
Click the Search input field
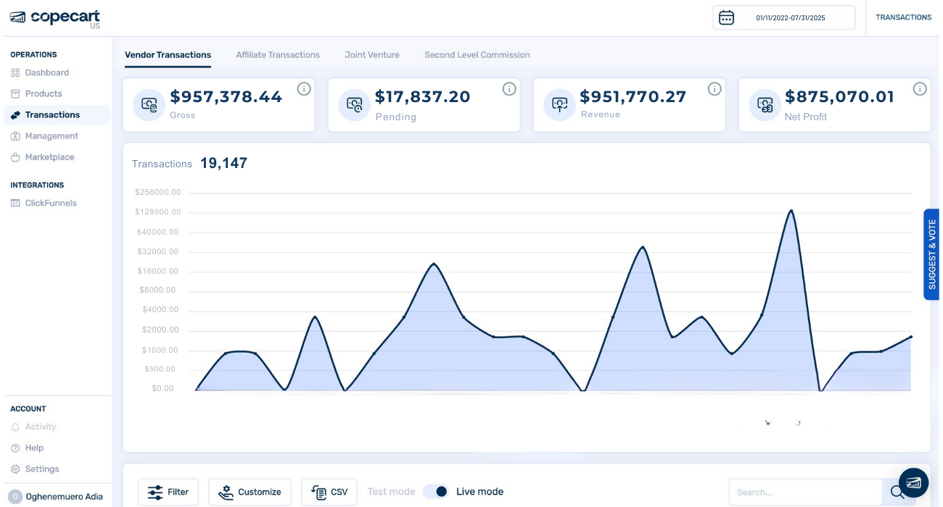[805, 492]
